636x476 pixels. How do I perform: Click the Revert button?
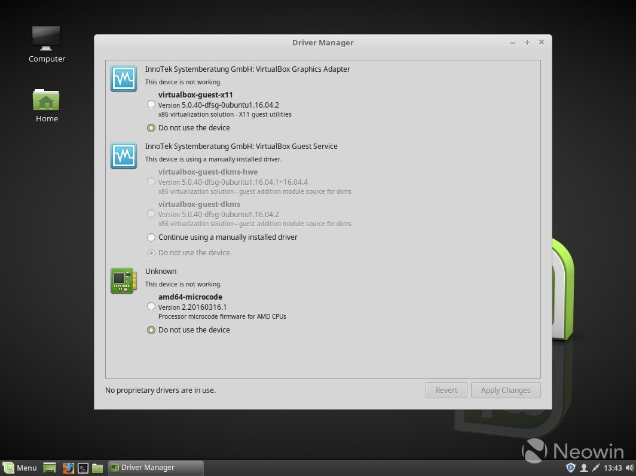pos(446,390)
